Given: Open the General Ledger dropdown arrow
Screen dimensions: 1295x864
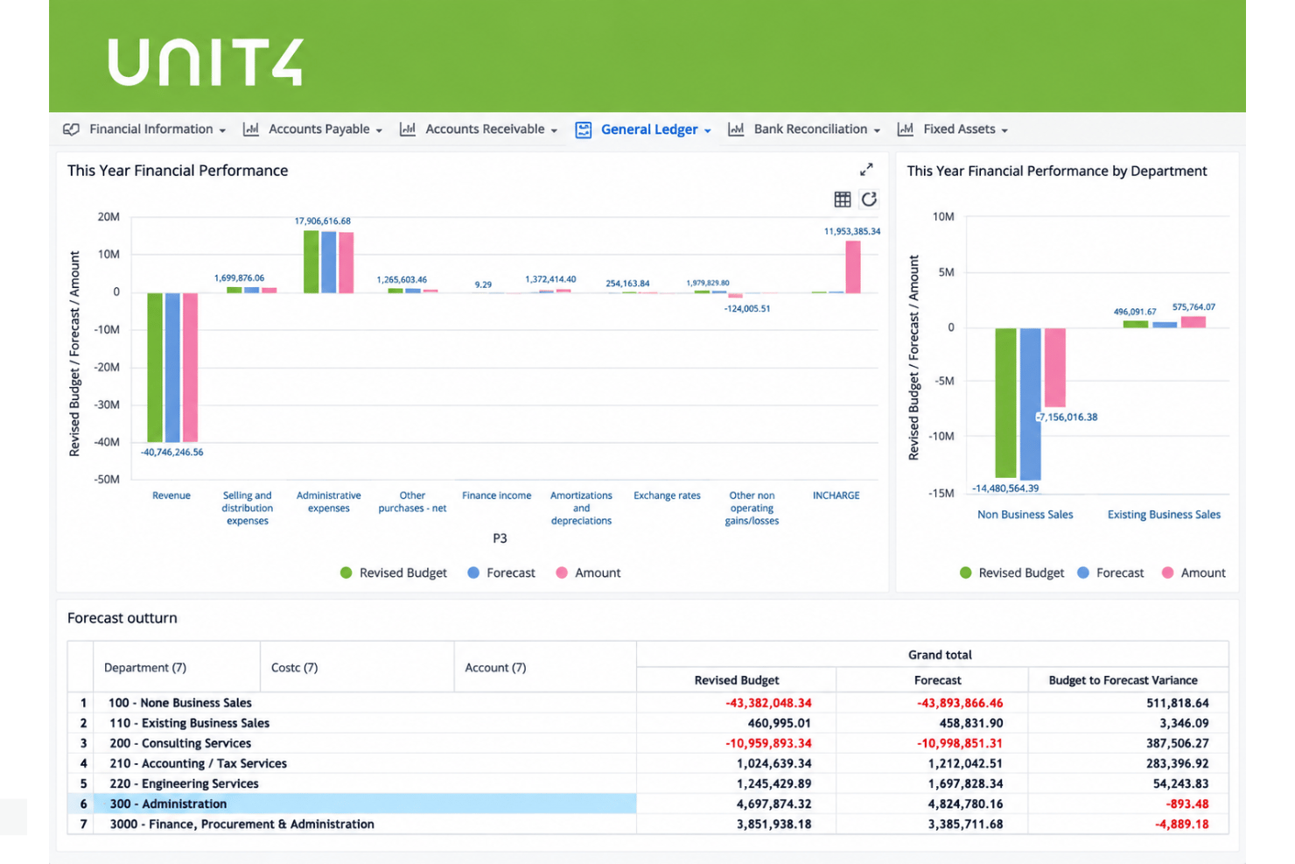Looking at the screenshot, I should coord(707,130).
